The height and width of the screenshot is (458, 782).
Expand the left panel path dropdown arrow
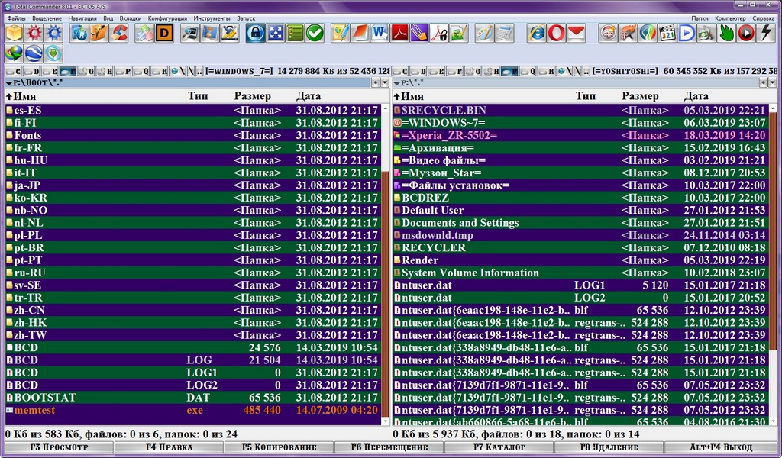tap(9, 82)
